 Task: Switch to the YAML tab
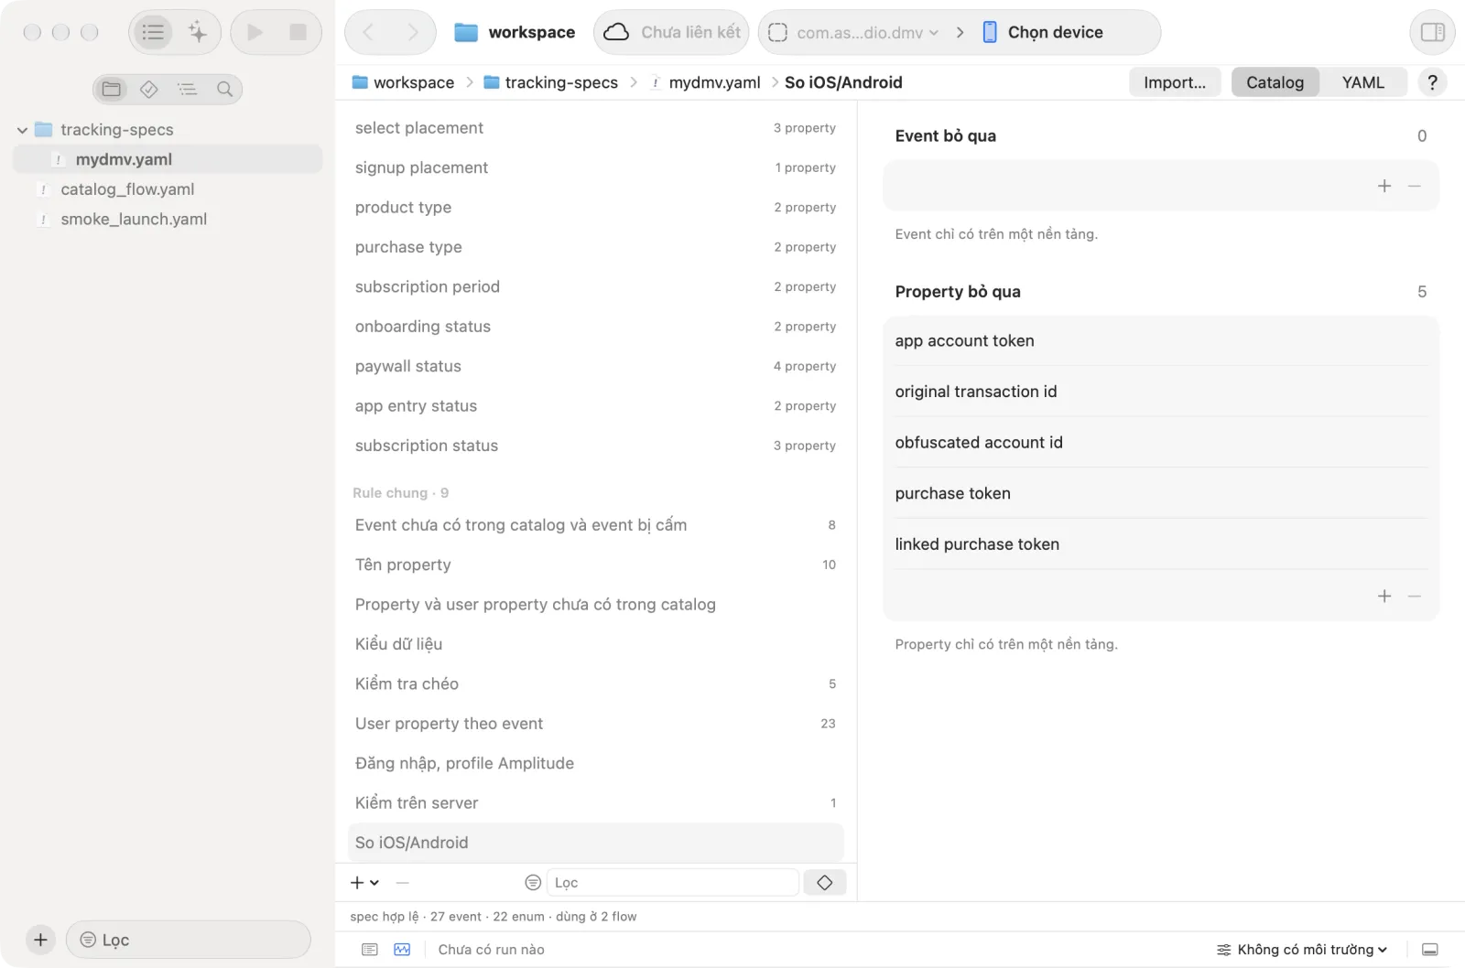point(1362,82)
